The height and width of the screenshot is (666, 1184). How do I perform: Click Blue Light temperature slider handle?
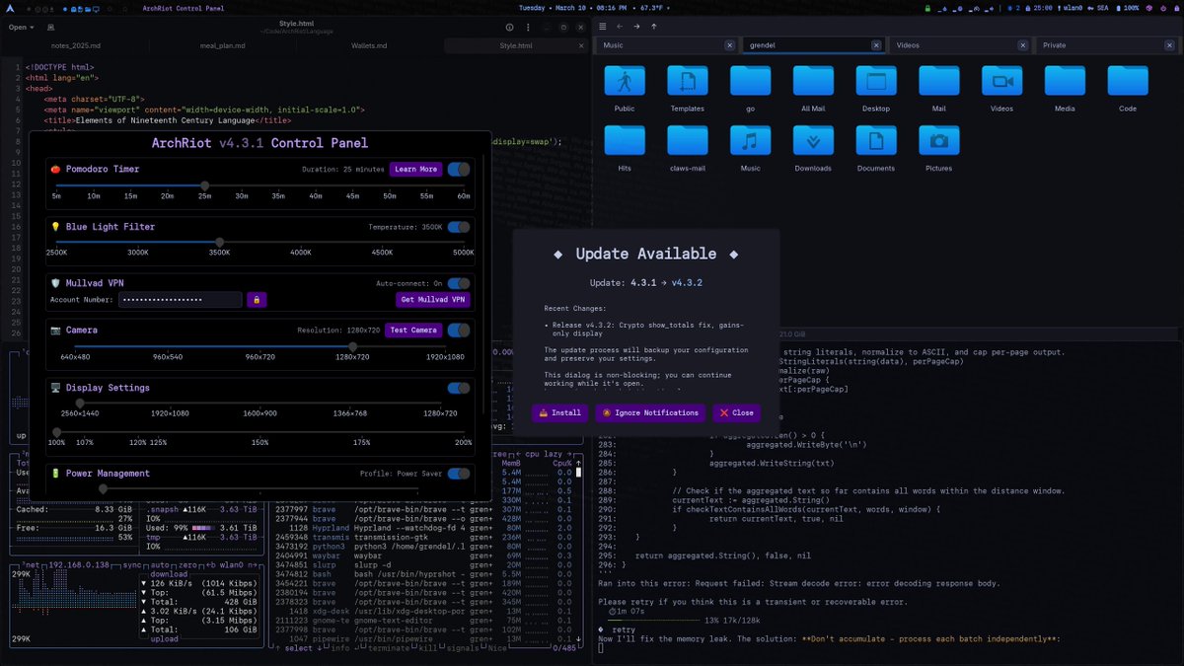click(x=220, y=243)
